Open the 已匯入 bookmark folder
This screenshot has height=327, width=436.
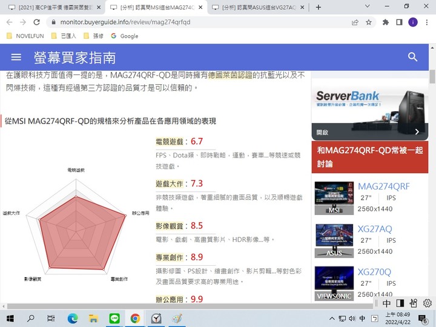tap(64, 36)
